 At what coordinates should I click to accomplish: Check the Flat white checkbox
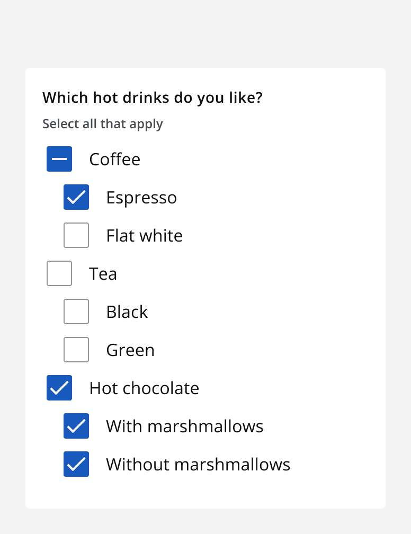tap(76, 235)
